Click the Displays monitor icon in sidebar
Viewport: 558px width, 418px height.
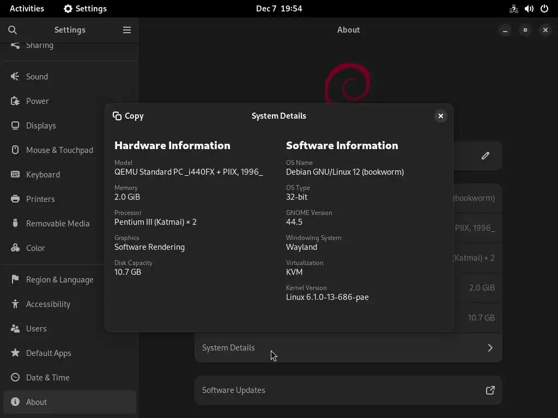tap(15, 126)
